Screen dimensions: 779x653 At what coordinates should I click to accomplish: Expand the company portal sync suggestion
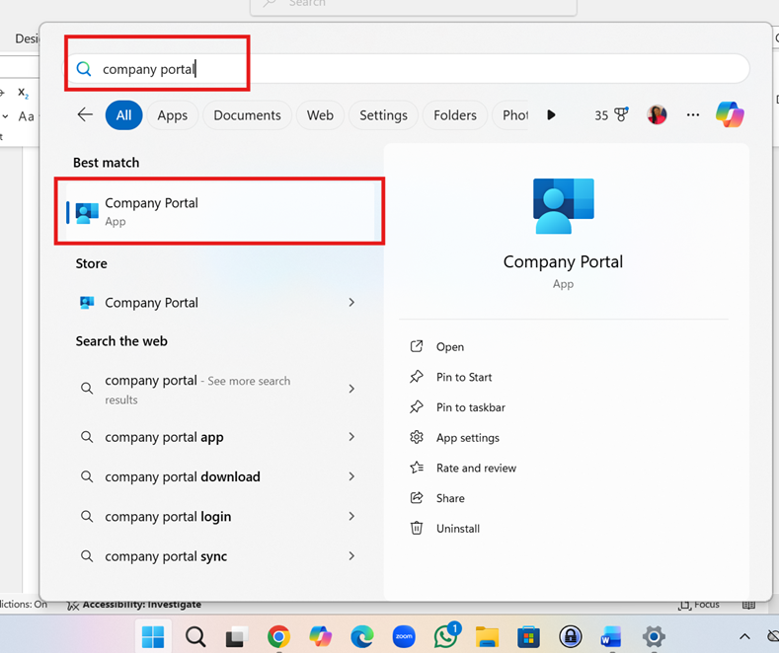(x=351, y=556)
